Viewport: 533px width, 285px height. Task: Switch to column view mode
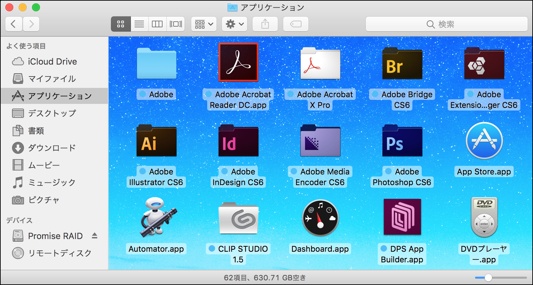click(x=157, y=24)
